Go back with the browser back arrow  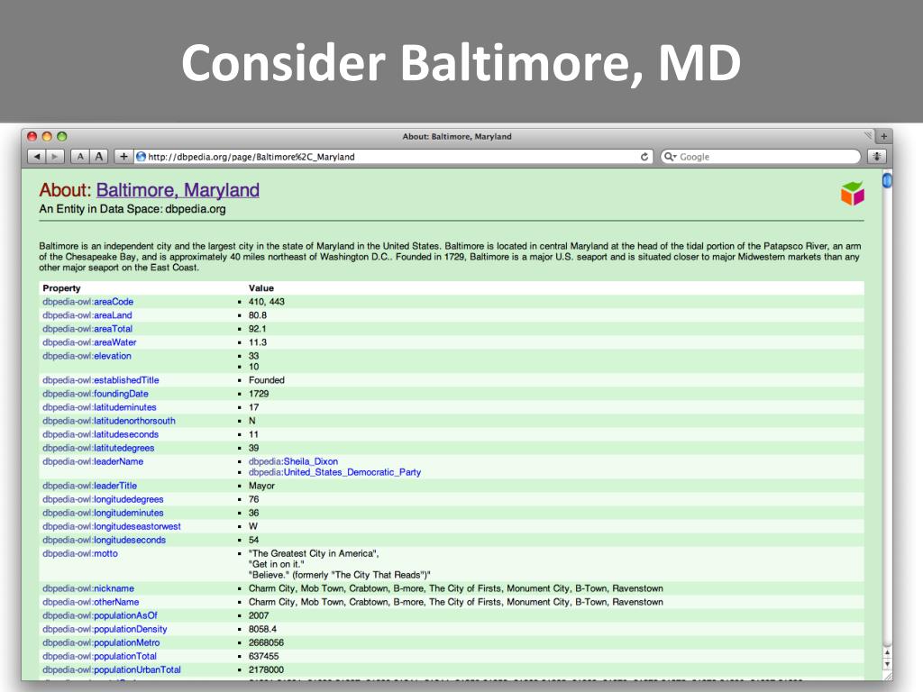point(37,157)
